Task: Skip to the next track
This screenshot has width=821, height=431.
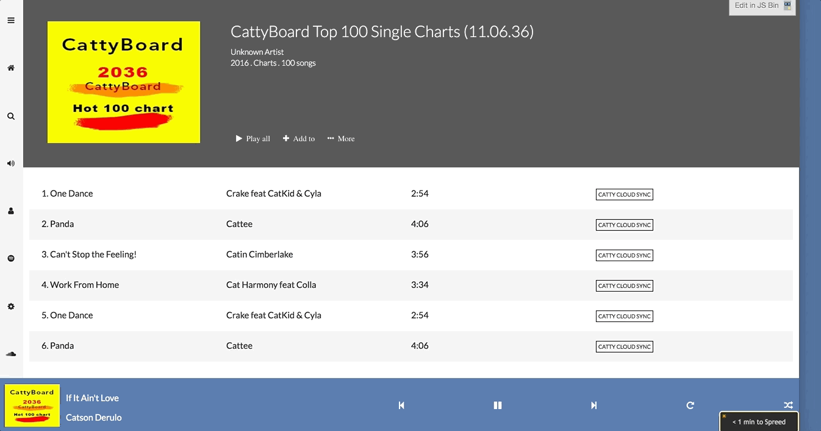Action: pyautogui.click(x=593, y=405)
